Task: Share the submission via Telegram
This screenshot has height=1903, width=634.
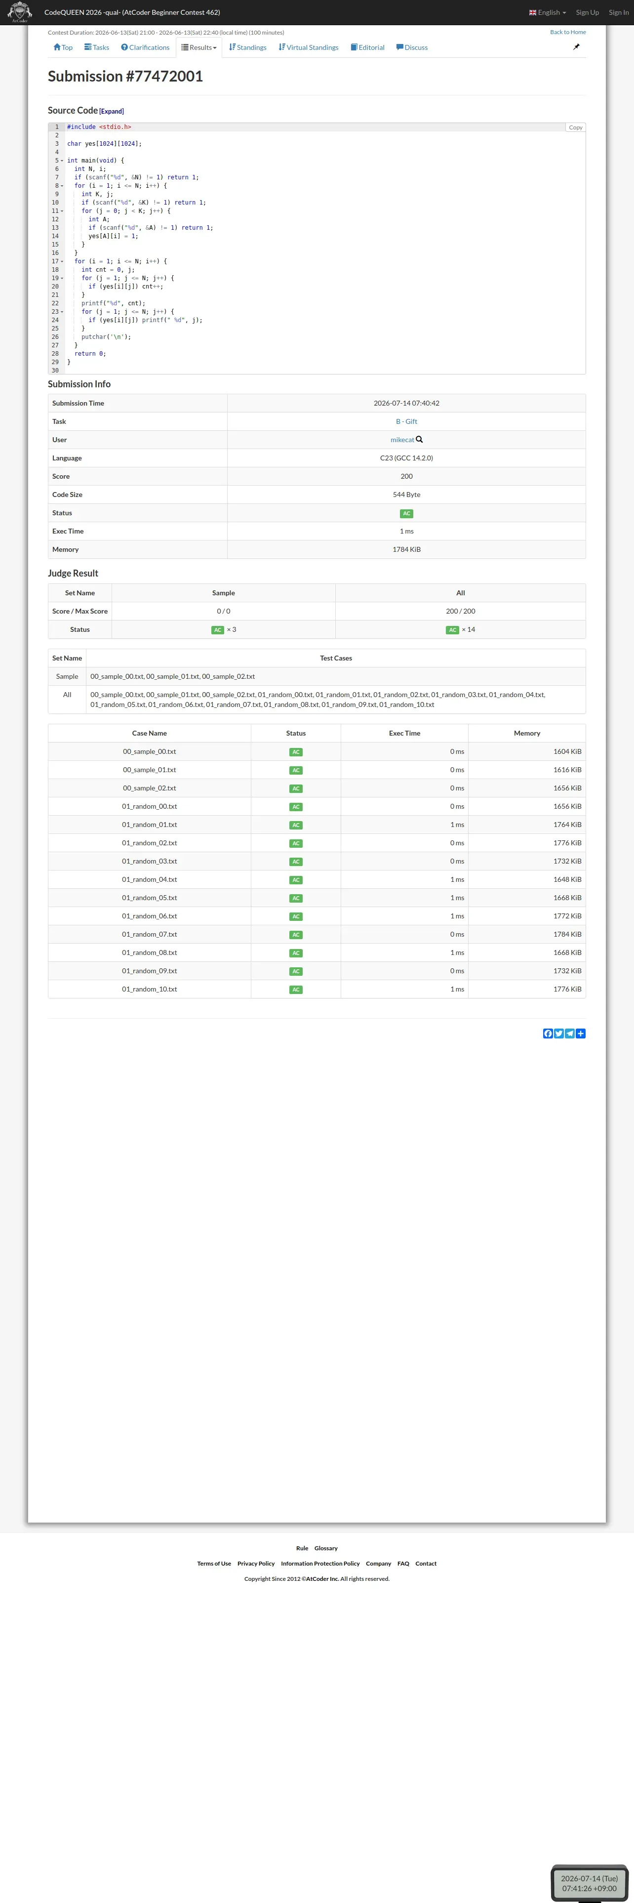Action: click(x=570, y=1034)
